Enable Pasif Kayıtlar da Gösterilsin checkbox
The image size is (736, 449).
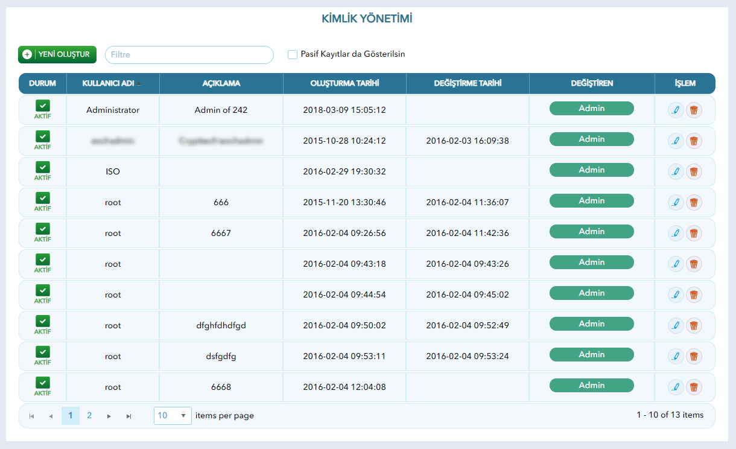click(293, 54)
